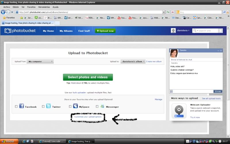Click the add-to-favorites-bar star icon
Screen dimensions: 230x144
click(22, 18)
